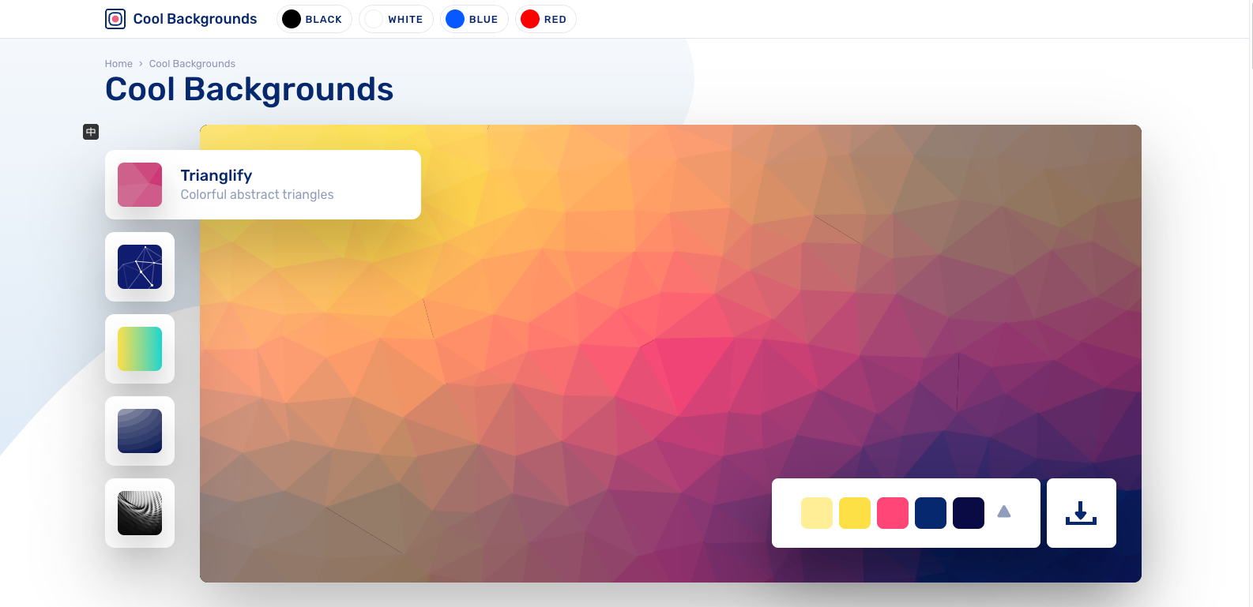Open the BLACK backgrounds category
This screenshot has width=1253, height=607.
coord(314,19)
